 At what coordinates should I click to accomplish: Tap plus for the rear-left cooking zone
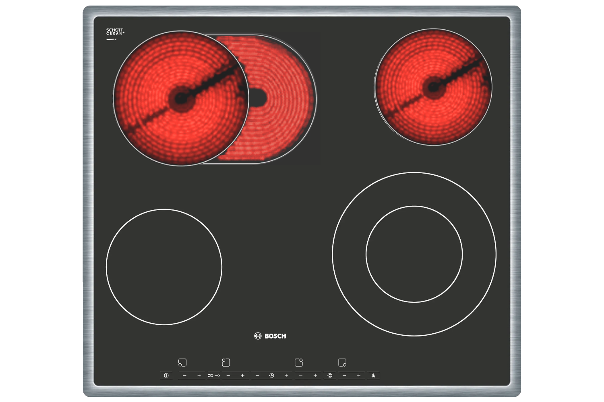242,375
